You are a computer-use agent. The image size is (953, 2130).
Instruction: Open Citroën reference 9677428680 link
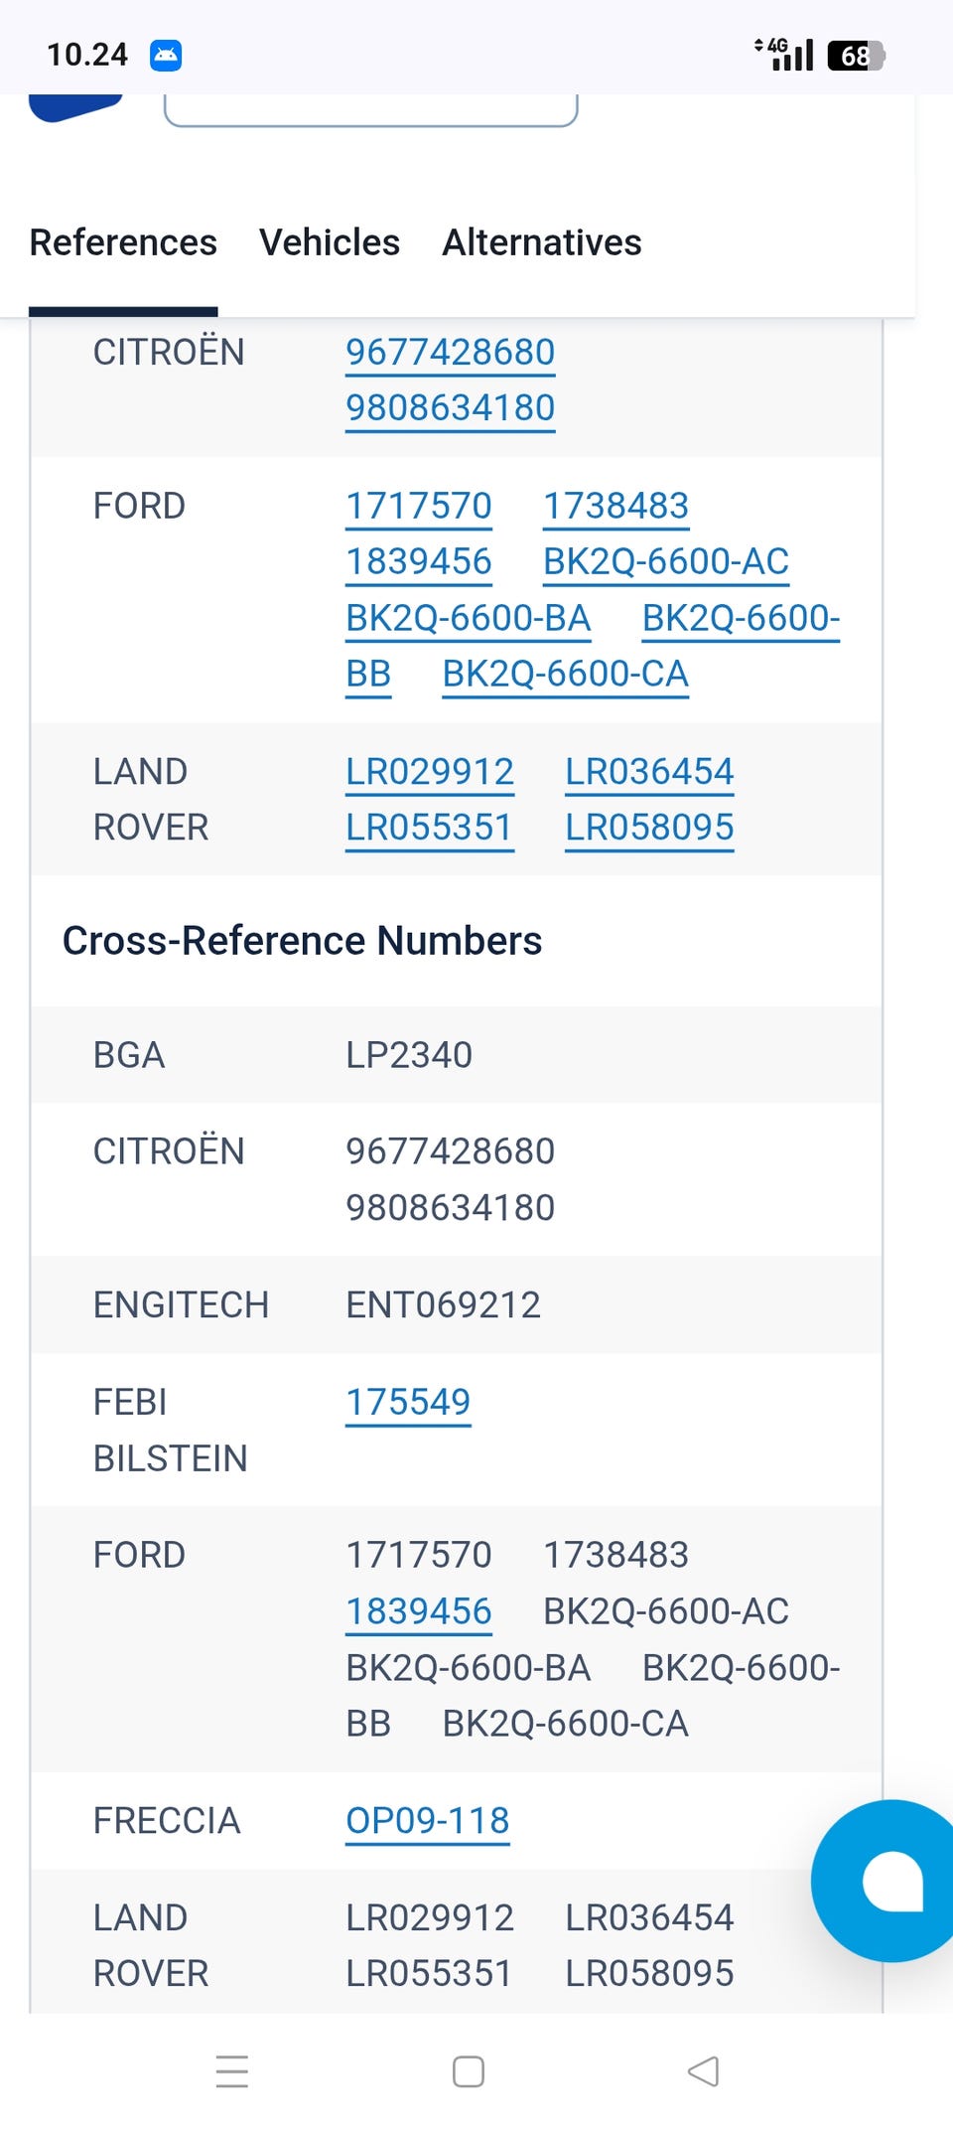pyautogui.click(x=450, y=353)
